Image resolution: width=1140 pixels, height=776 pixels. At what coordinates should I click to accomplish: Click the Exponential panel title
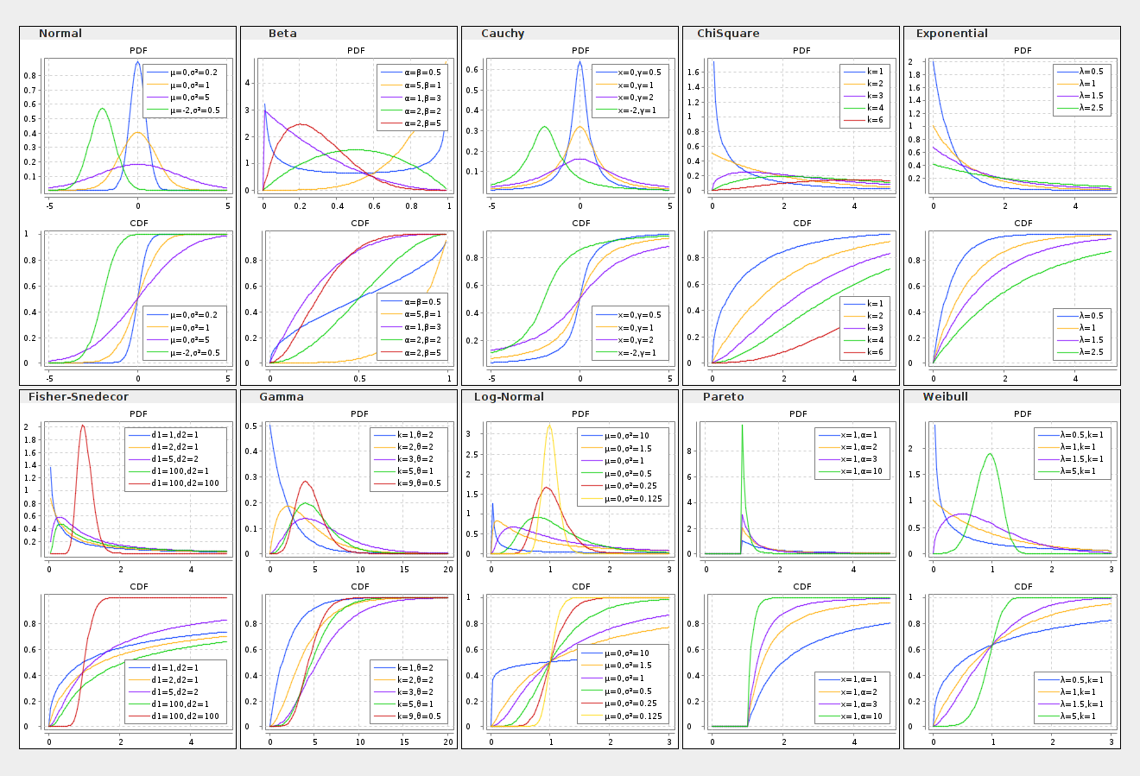tap(952, 34)
